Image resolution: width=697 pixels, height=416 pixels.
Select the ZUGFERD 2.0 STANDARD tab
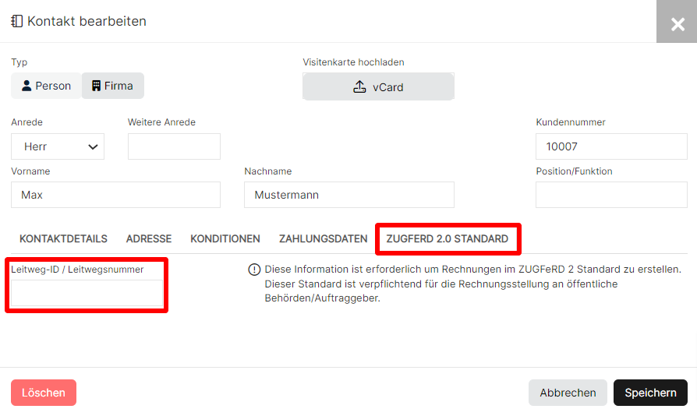tap(448, 239)
